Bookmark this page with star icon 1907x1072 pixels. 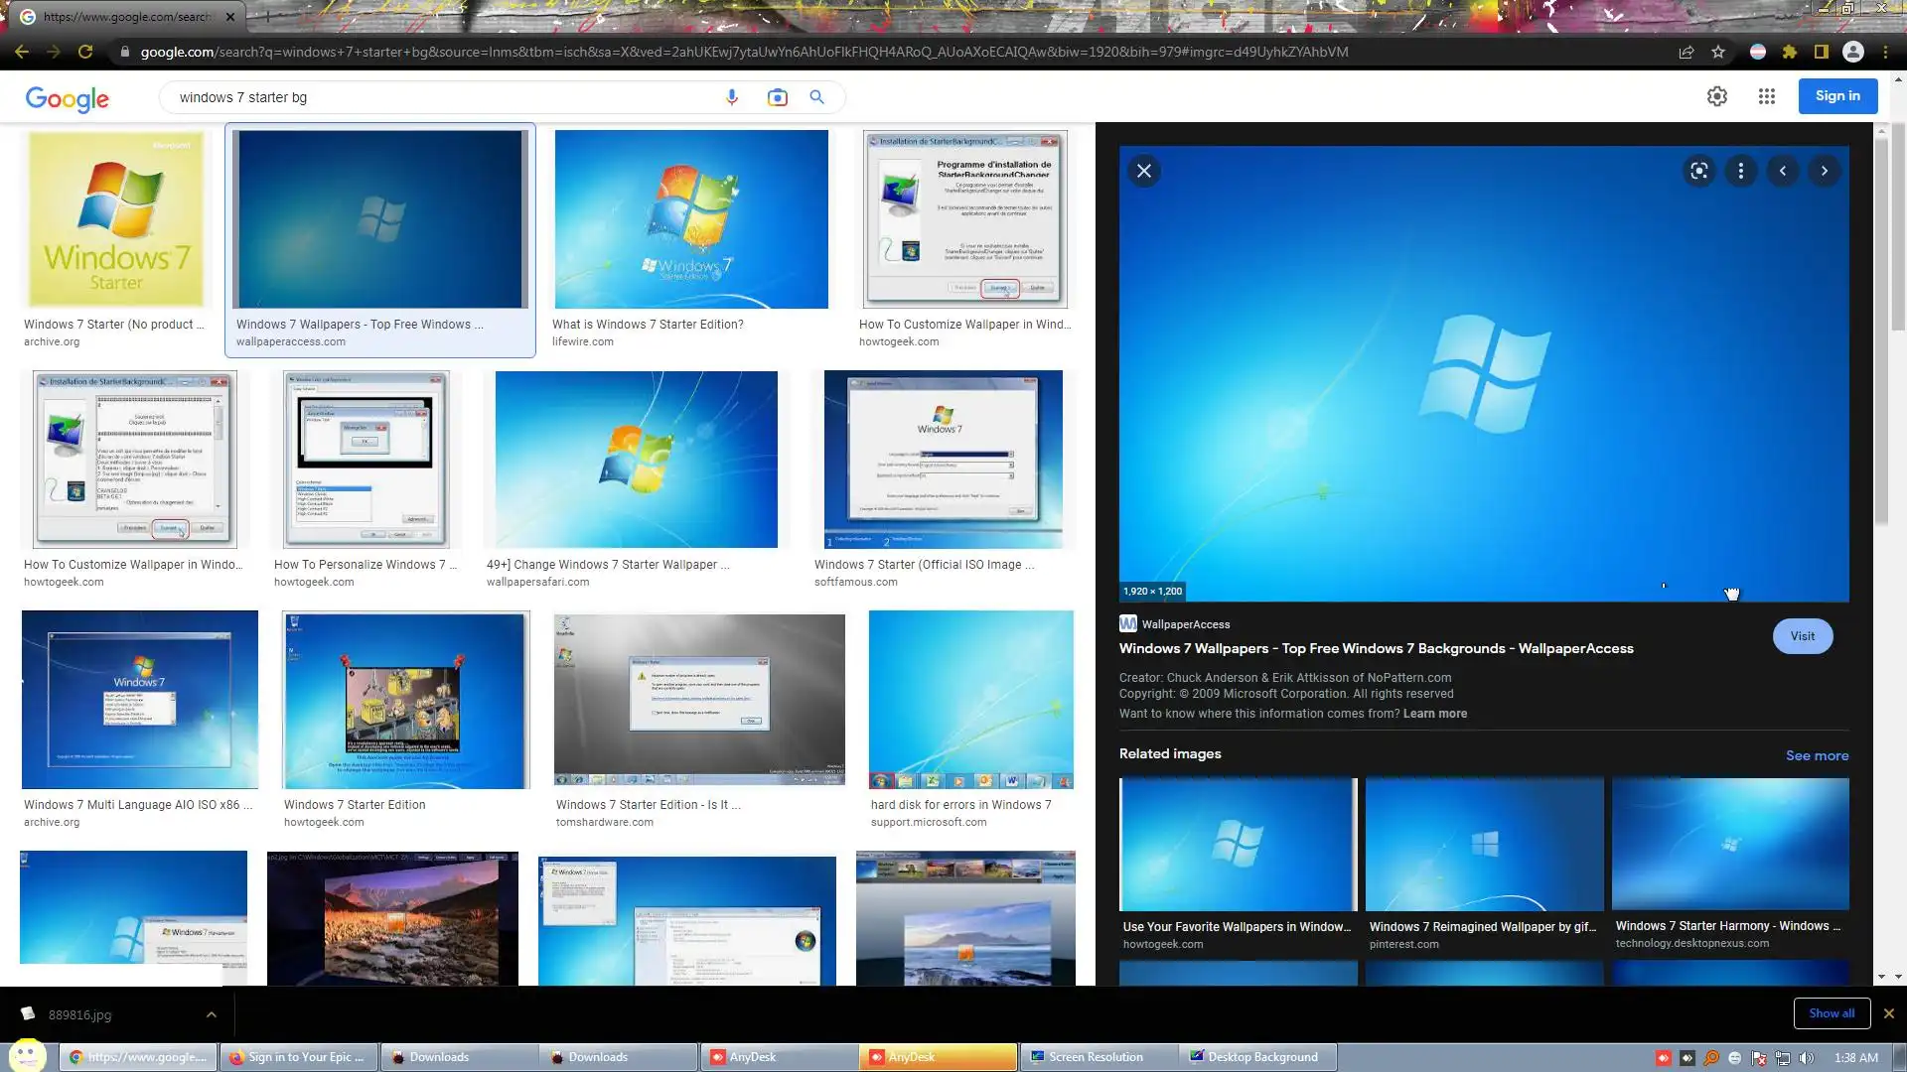pos(1718,52)
